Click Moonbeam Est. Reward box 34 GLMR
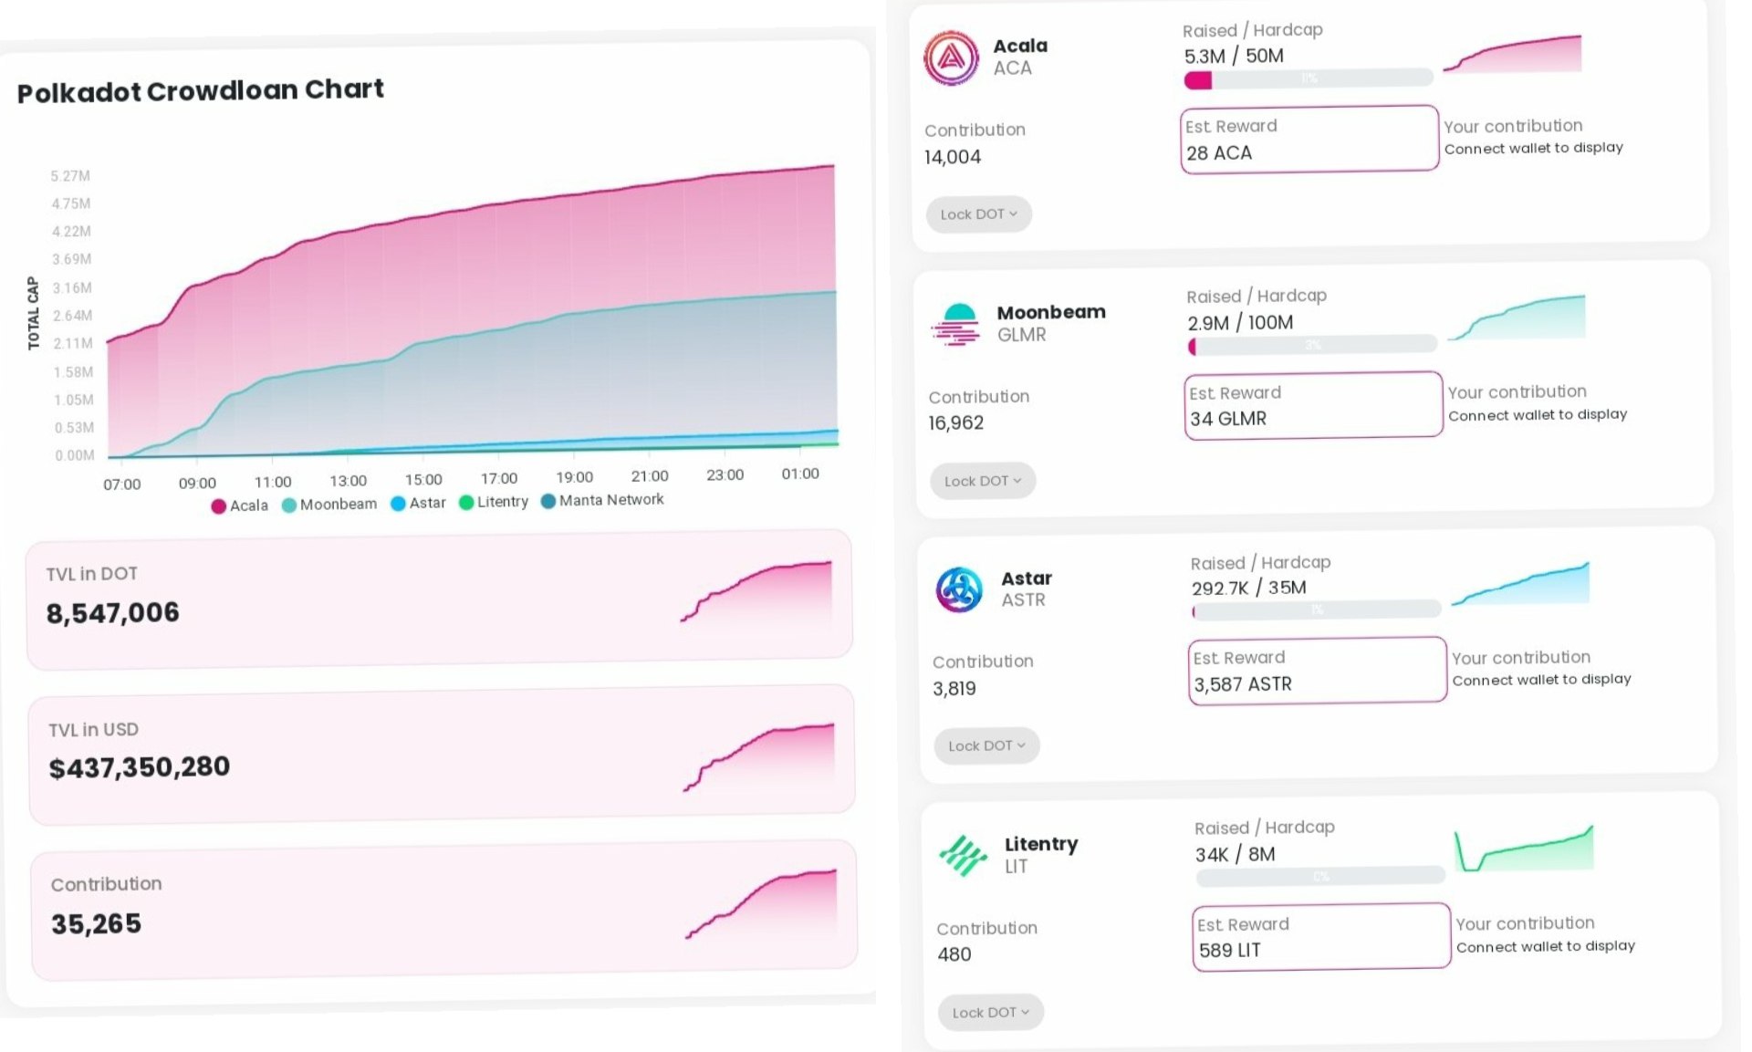Screen dimensions: 1752x1052 click(x=1313, y=405)
